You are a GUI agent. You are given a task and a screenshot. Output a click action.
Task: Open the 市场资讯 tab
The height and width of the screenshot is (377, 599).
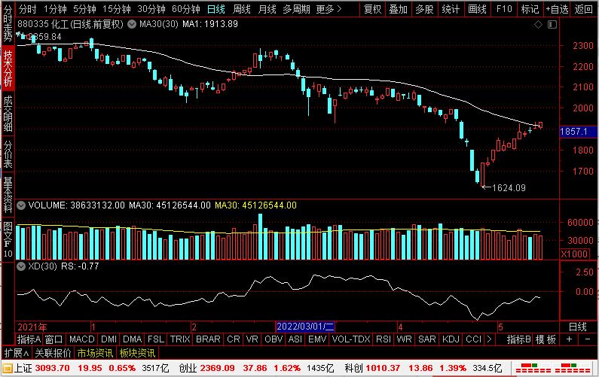point(95,353)
